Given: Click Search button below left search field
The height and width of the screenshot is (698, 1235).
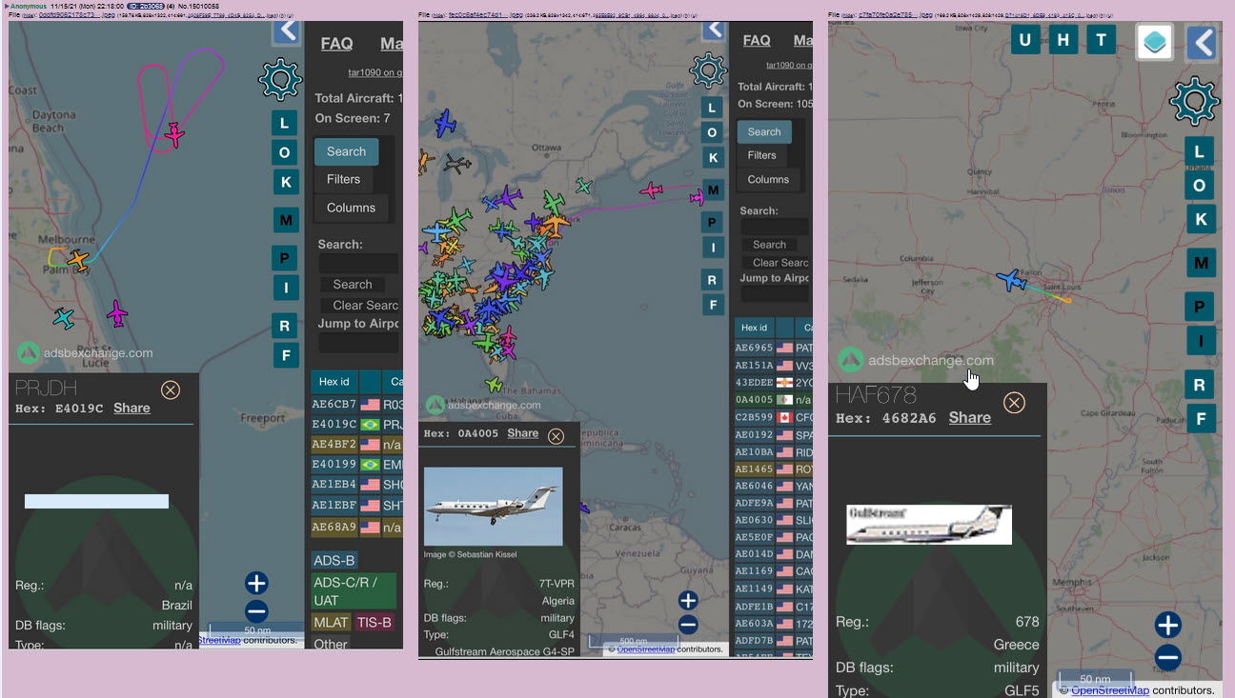Looking at the screenshot, I should (353, 284).
